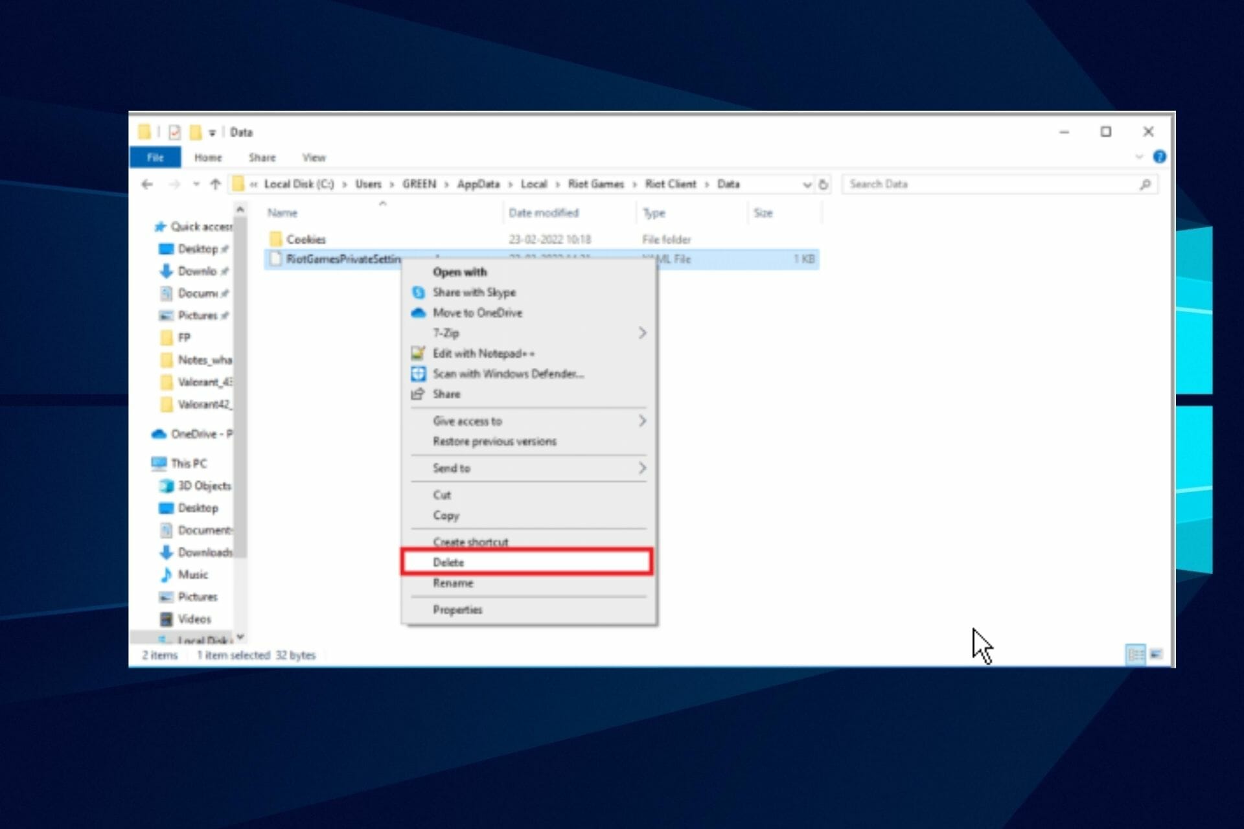The height and width of the screenshot is (829, 1244).
Task: Choose Edit with Notepad++ option
Action: pyautogui.click(x=483, y=353)
